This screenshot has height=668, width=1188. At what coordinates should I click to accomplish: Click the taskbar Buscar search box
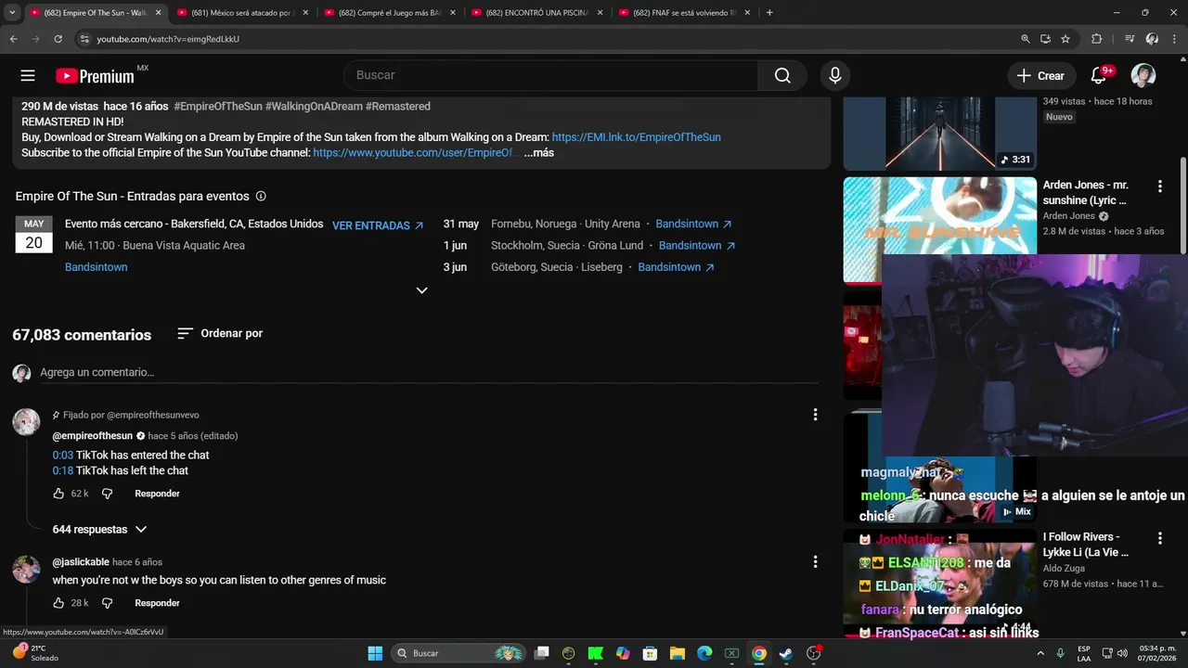pyautogui.click(x=458, y=653)
